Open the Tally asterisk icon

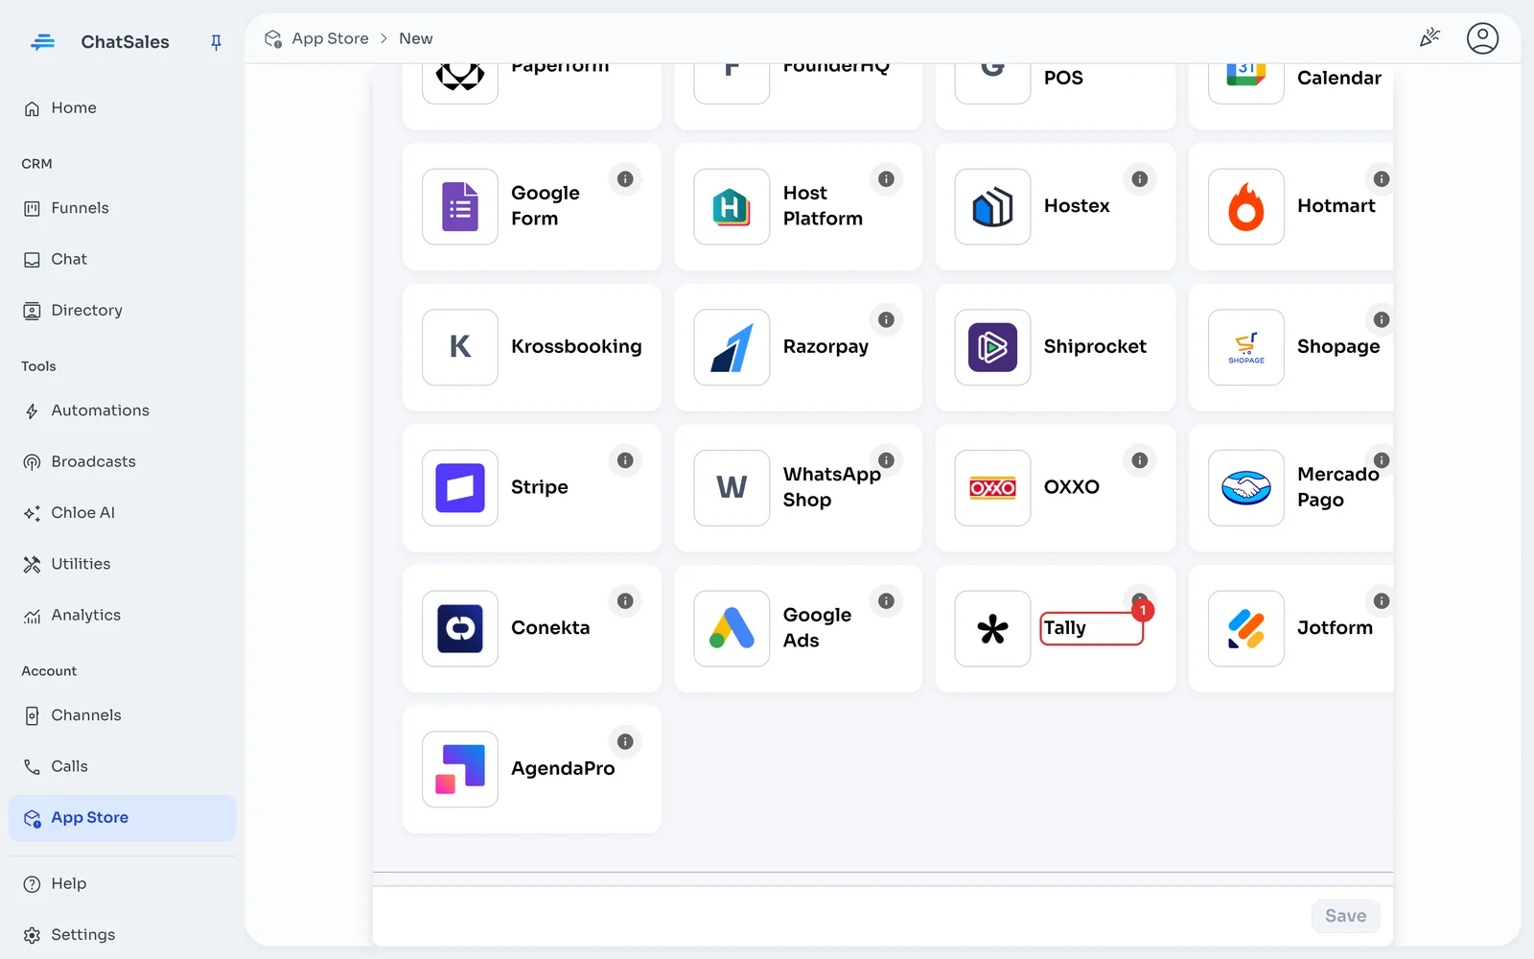coord(992,628)
